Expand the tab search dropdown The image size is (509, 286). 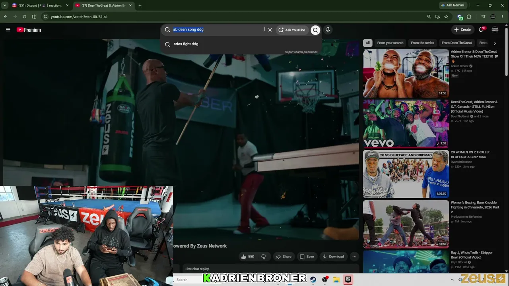[x=5, y=6]
